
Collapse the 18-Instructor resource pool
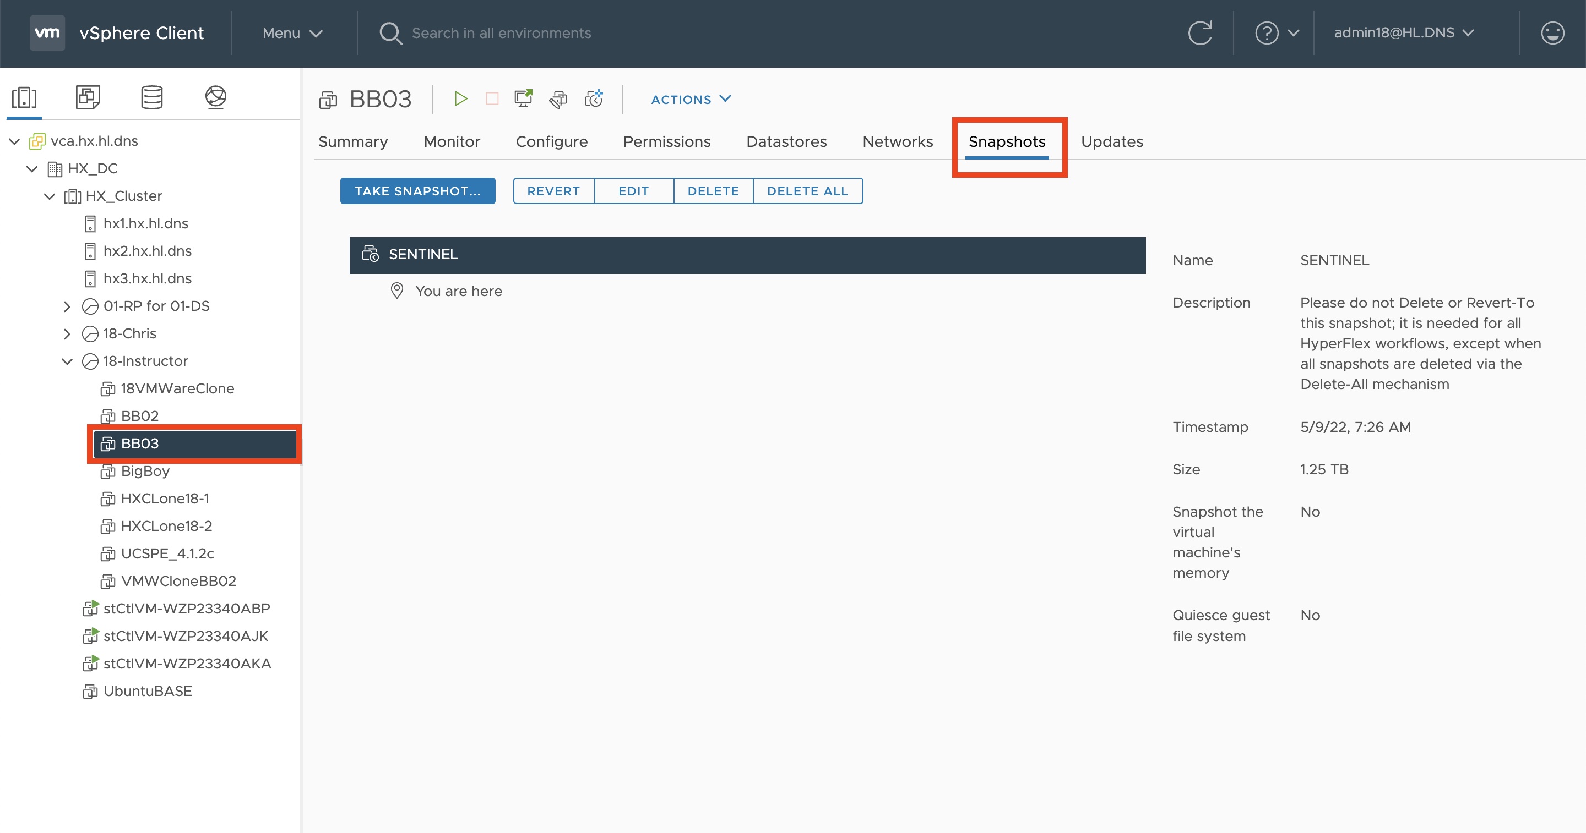point(68,361)
